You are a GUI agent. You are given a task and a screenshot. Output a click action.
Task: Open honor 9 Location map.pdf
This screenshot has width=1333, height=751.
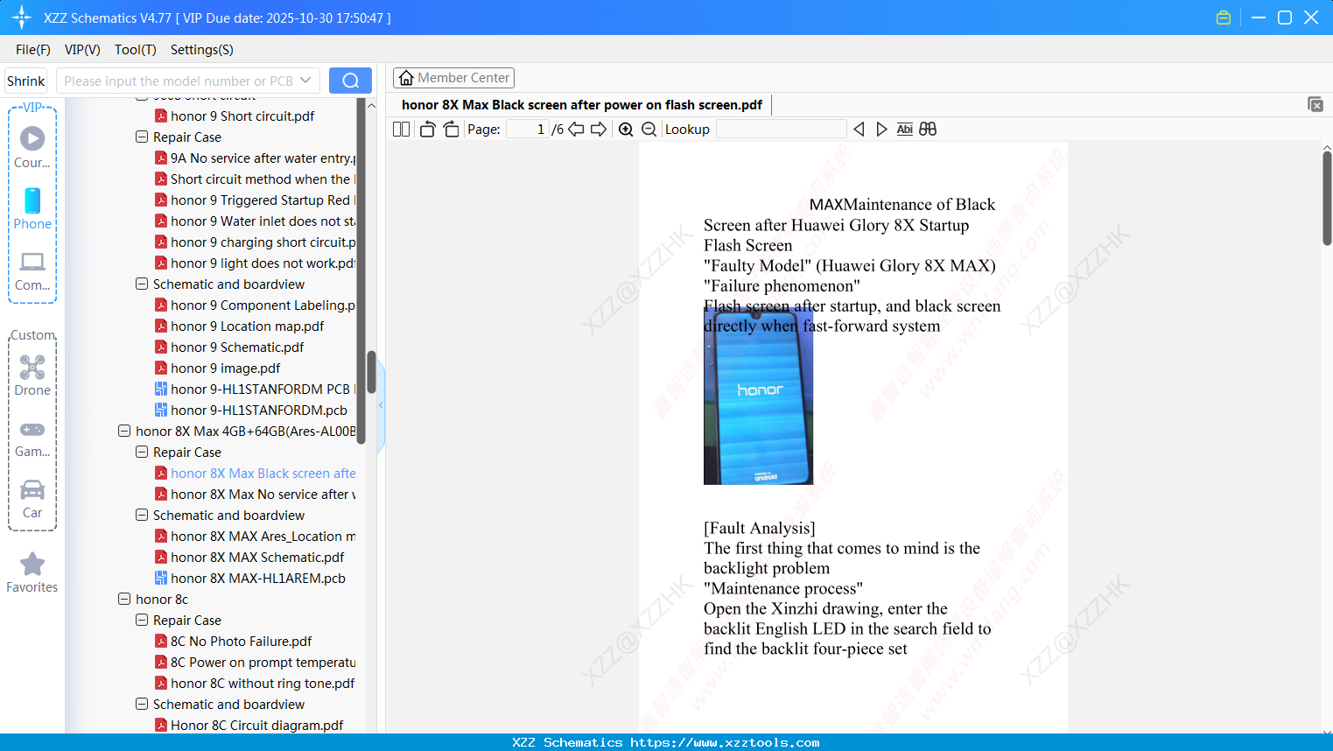coord(239,326)
